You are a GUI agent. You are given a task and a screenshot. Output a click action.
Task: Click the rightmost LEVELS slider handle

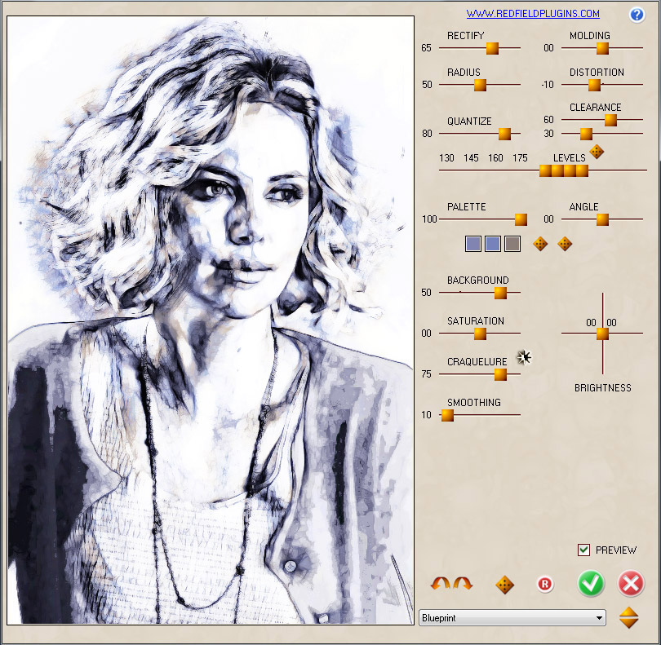pyautogui.click(x=582, y=170)
